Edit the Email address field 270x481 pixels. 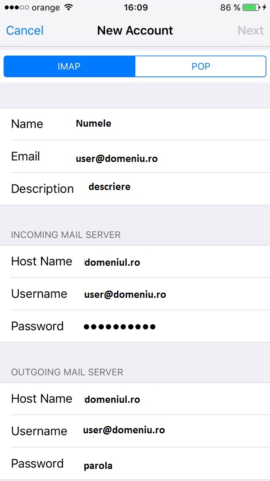(x=135, y=156)
